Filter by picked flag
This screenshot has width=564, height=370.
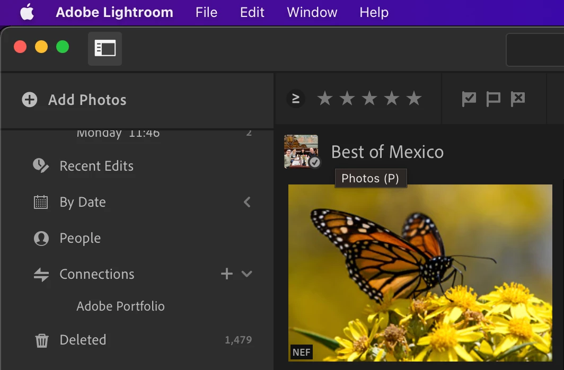click(469, 99)
